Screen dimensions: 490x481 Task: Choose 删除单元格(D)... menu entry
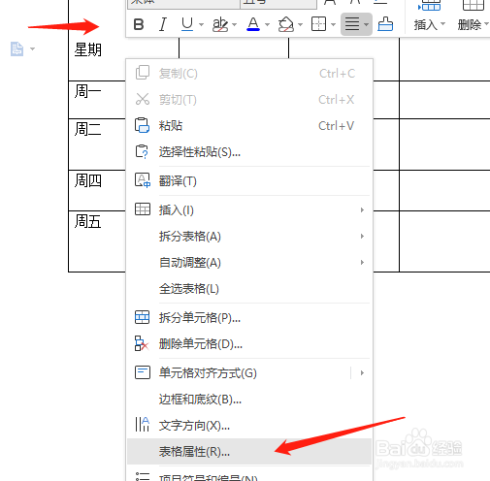(x=249, y=344)
